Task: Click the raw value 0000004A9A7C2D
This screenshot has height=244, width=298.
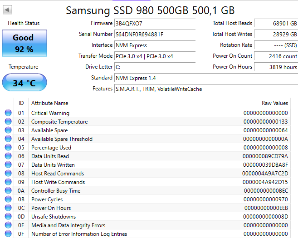Action: 265,174
